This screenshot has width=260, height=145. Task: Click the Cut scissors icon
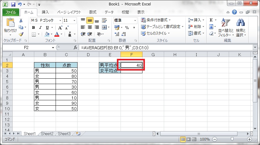pyautogui.click(x=21, y=20)
